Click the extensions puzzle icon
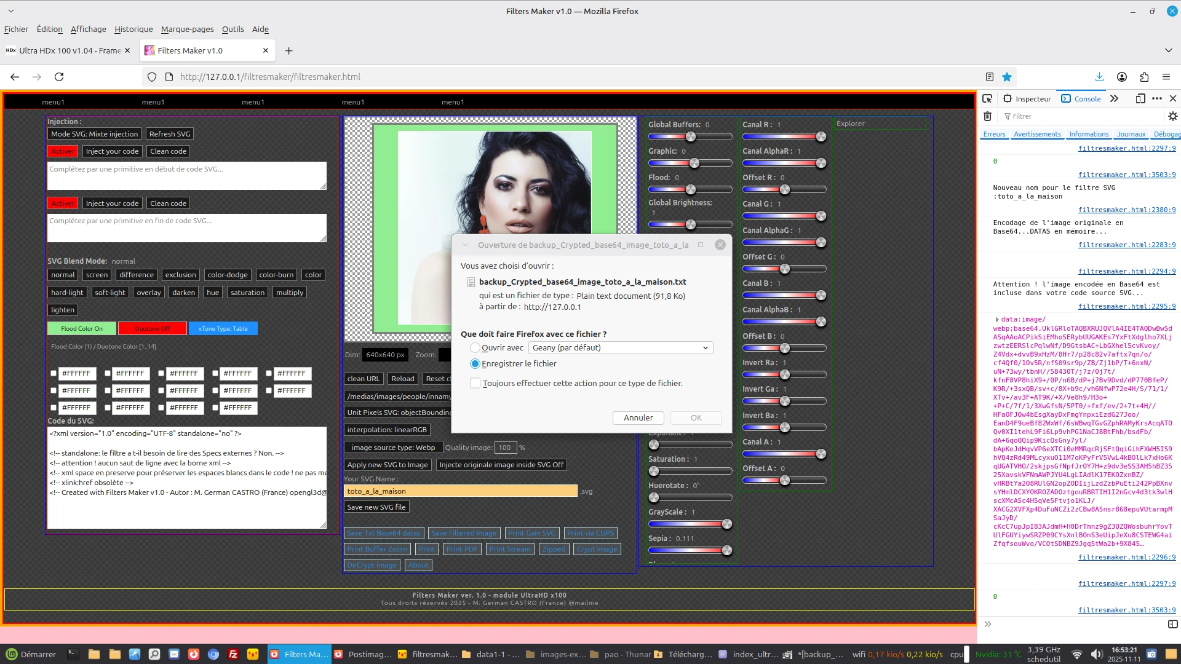The image size is (1181, 664). pyautogui.click(x=1144, y=77)
